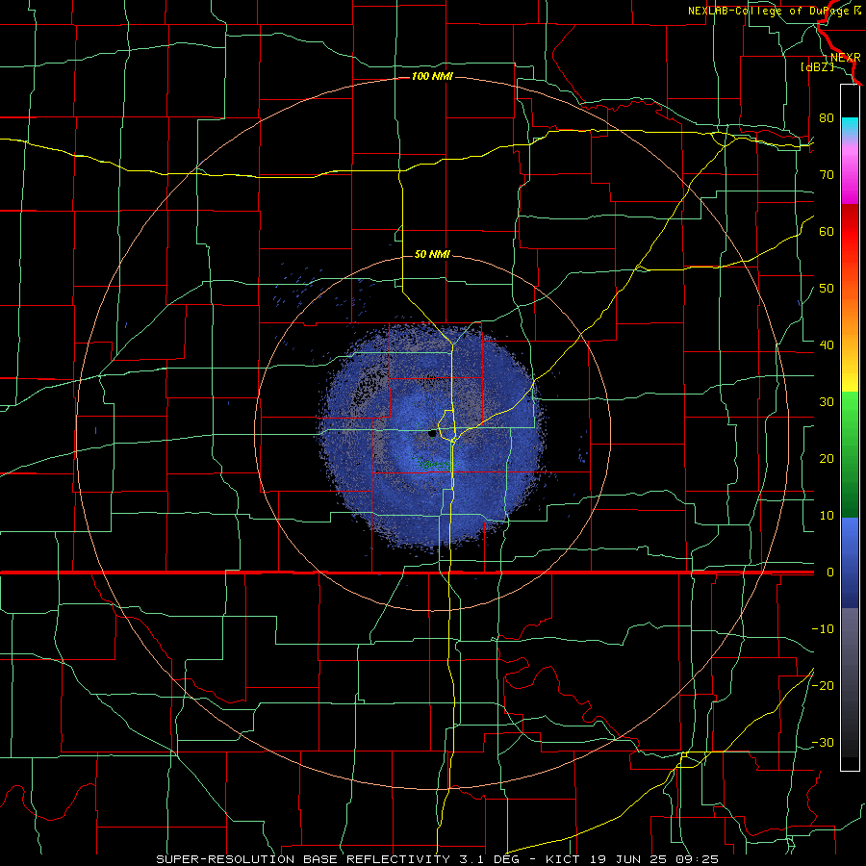Viewport: 866px width, 866px height.
Task: Pick the pink-magenta band of the color bar
Action: point(850,172)
